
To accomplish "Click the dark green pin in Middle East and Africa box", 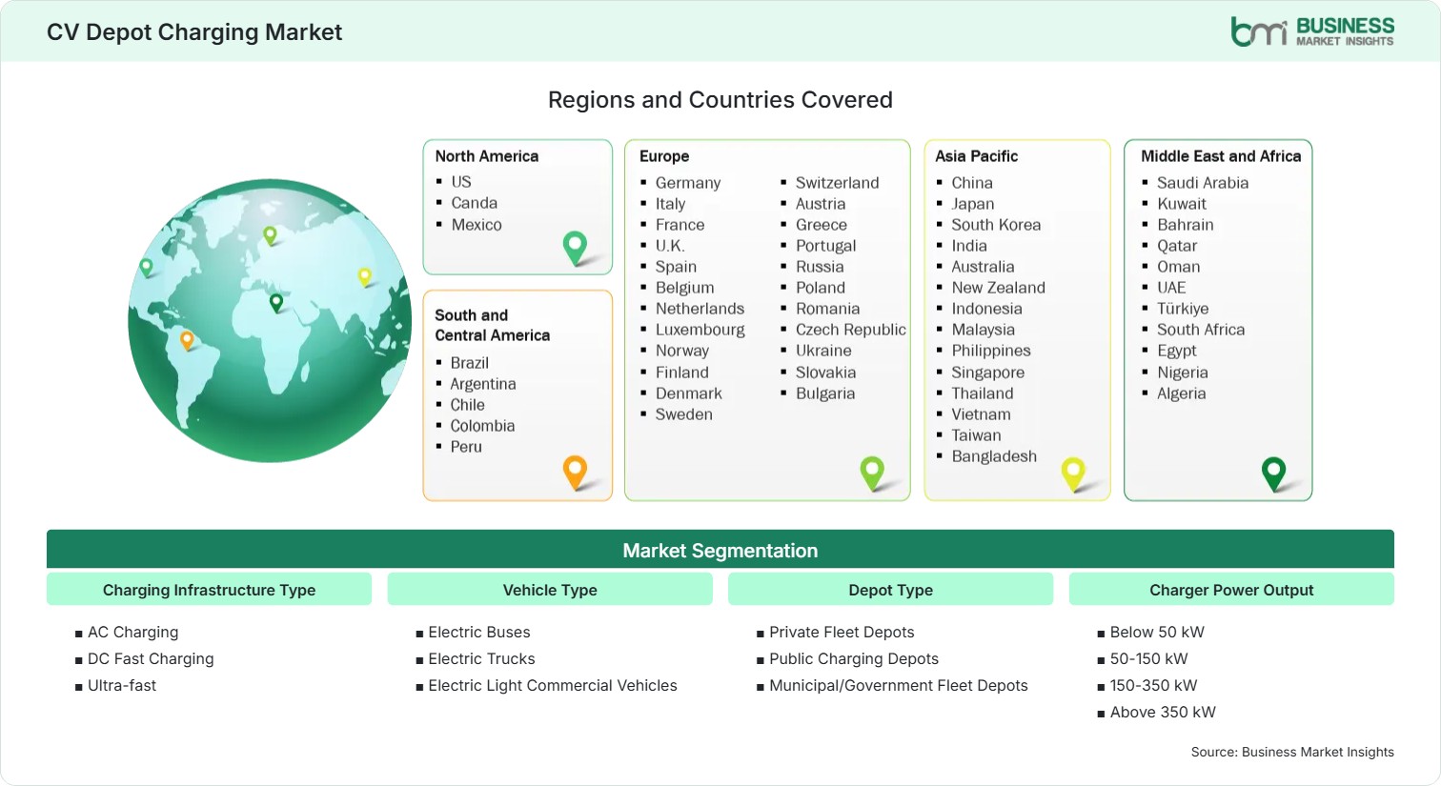I will 1273,474.
